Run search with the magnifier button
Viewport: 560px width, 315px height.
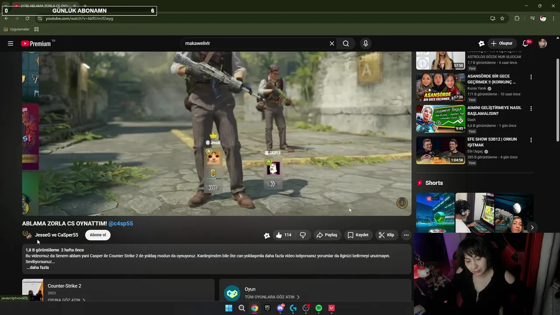[x=346, y=43]
